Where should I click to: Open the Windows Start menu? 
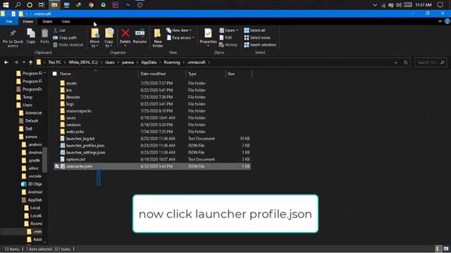[x=6, y=5]
